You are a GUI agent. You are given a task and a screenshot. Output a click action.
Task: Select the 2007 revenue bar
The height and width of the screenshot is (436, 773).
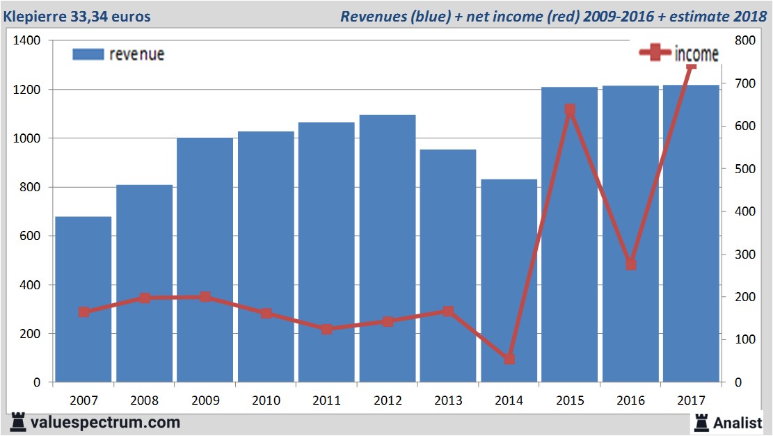tap(83, 299)
